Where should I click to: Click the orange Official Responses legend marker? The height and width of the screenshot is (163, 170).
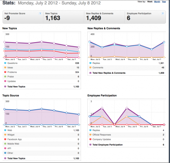point(90,135)
